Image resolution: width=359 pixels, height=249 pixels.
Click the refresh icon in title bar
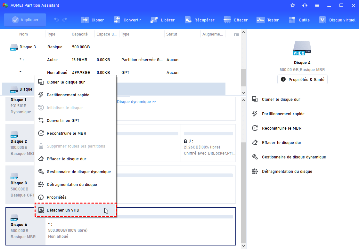(305, 5)
